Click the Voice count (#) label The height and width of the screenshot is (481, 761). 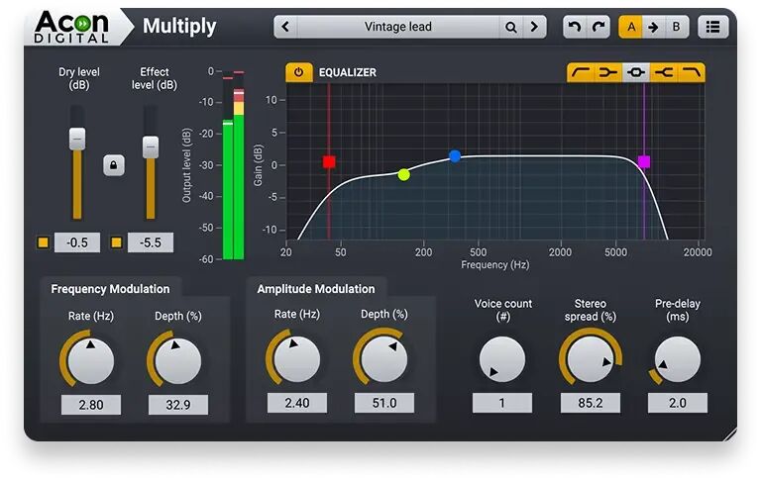(x=502, y=310)
